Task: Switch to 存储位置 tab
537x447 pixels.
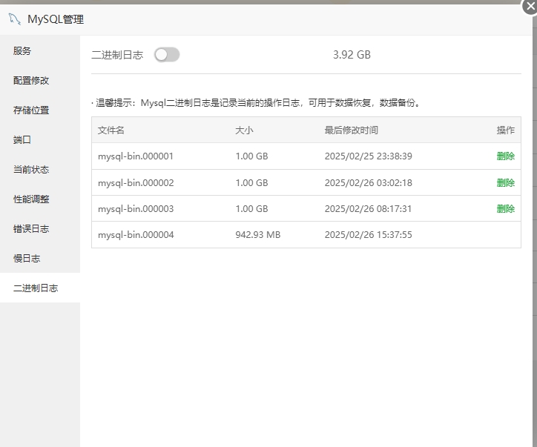Action: pos(40,110)
